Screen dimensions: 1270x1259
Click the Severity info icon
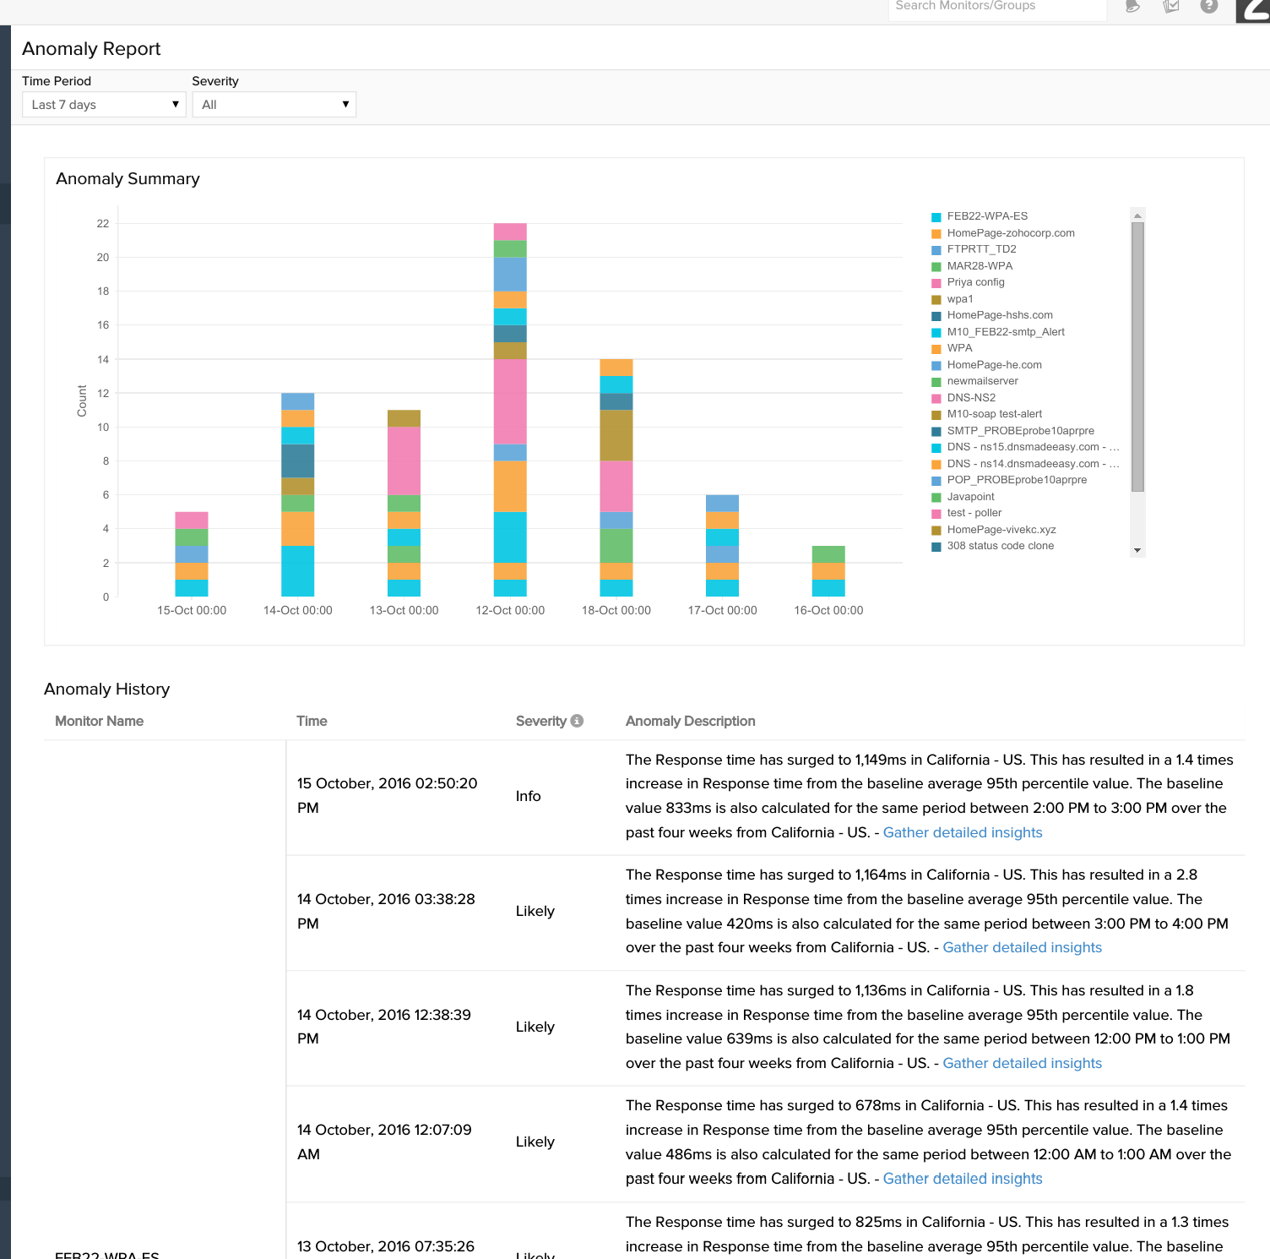tap(577, 721)
